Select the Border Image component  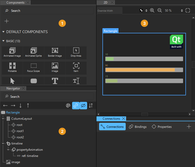pyautogui.click(x=55, y=52)
